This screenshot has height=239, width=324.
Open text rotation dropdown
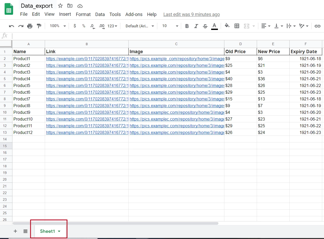[x=304, y=26]
